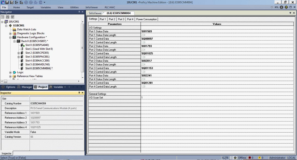Click the Save All icon in quick toolbar

pyautogui.click(x=12, y=2)
